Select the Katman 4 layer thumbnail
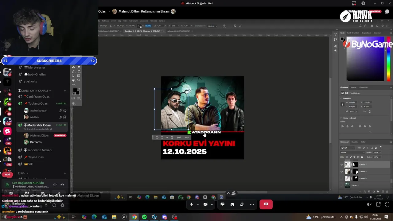Screen dimensions: 393x221 coord(347,172)
